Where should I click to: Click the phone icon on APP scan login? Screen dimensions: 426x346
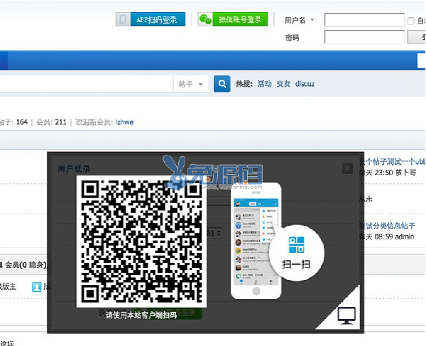(x=123, y=19)
